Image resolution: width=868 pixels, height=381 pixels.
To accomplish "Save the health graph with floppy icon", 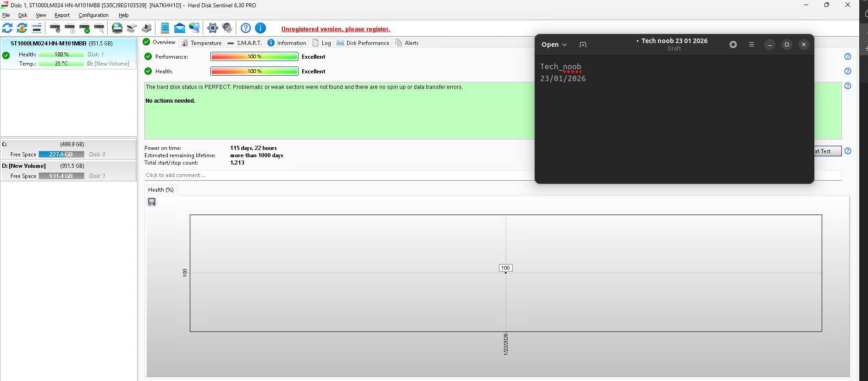I will click(152, 202).
